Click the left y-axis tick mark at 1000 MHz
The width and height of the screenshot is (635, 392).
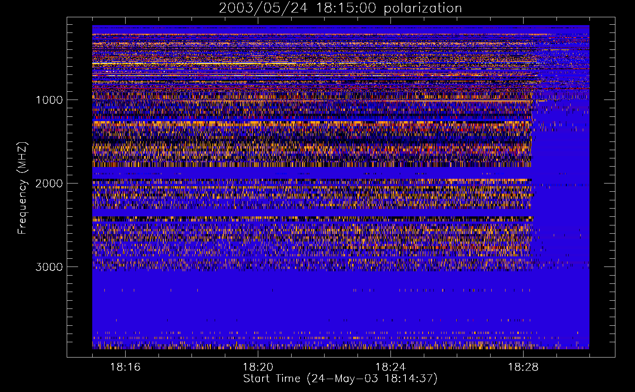pyautogui.click(x=70, y=100)
